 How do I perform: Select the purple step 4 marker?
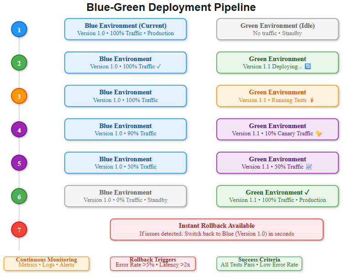coord(19,129)
